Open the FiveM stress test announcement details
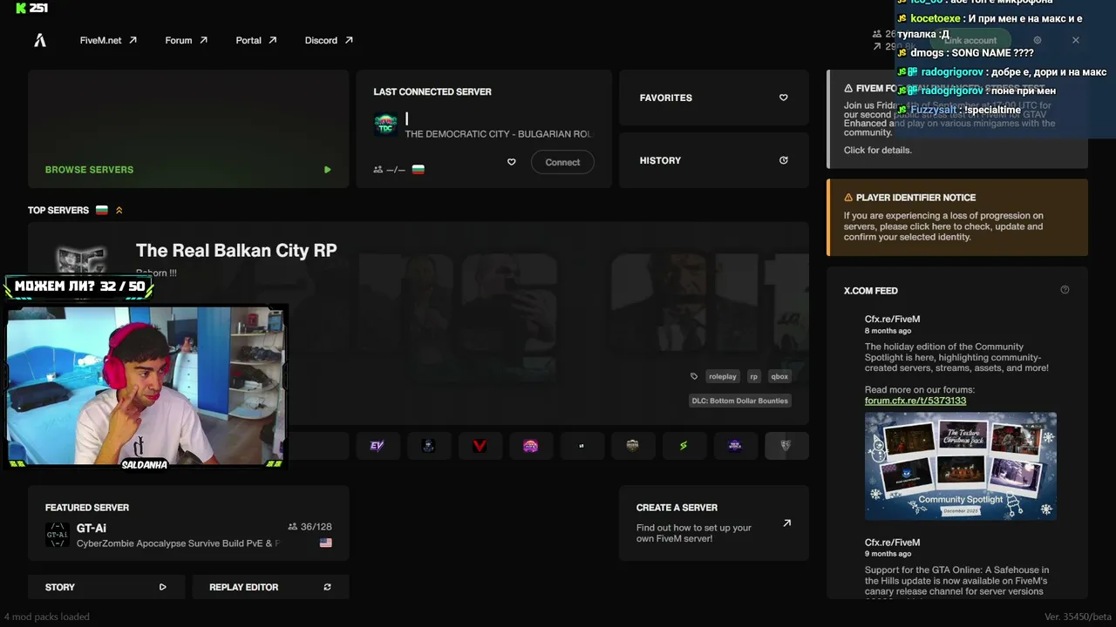The width and height of the screenshot is (1116, 627). (x=957, y=119)
